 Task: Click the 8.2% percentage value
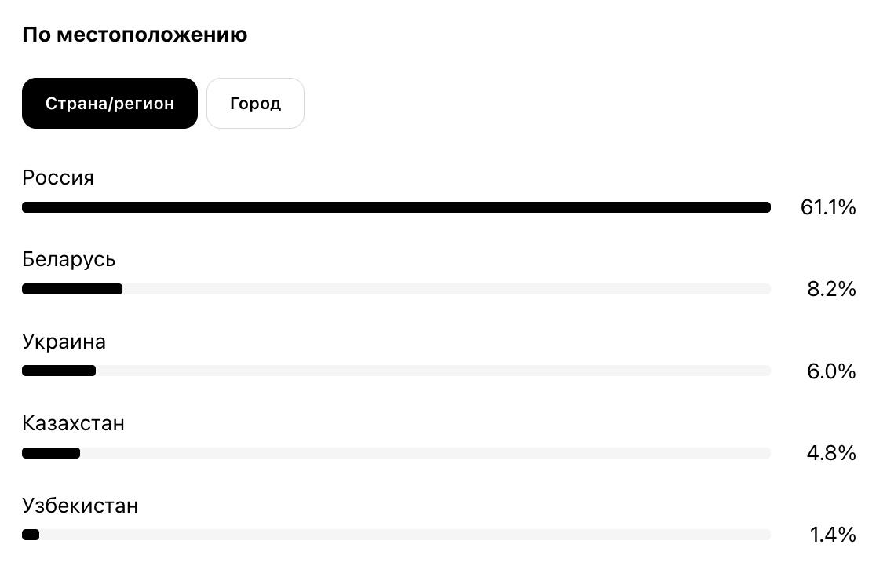831,289
